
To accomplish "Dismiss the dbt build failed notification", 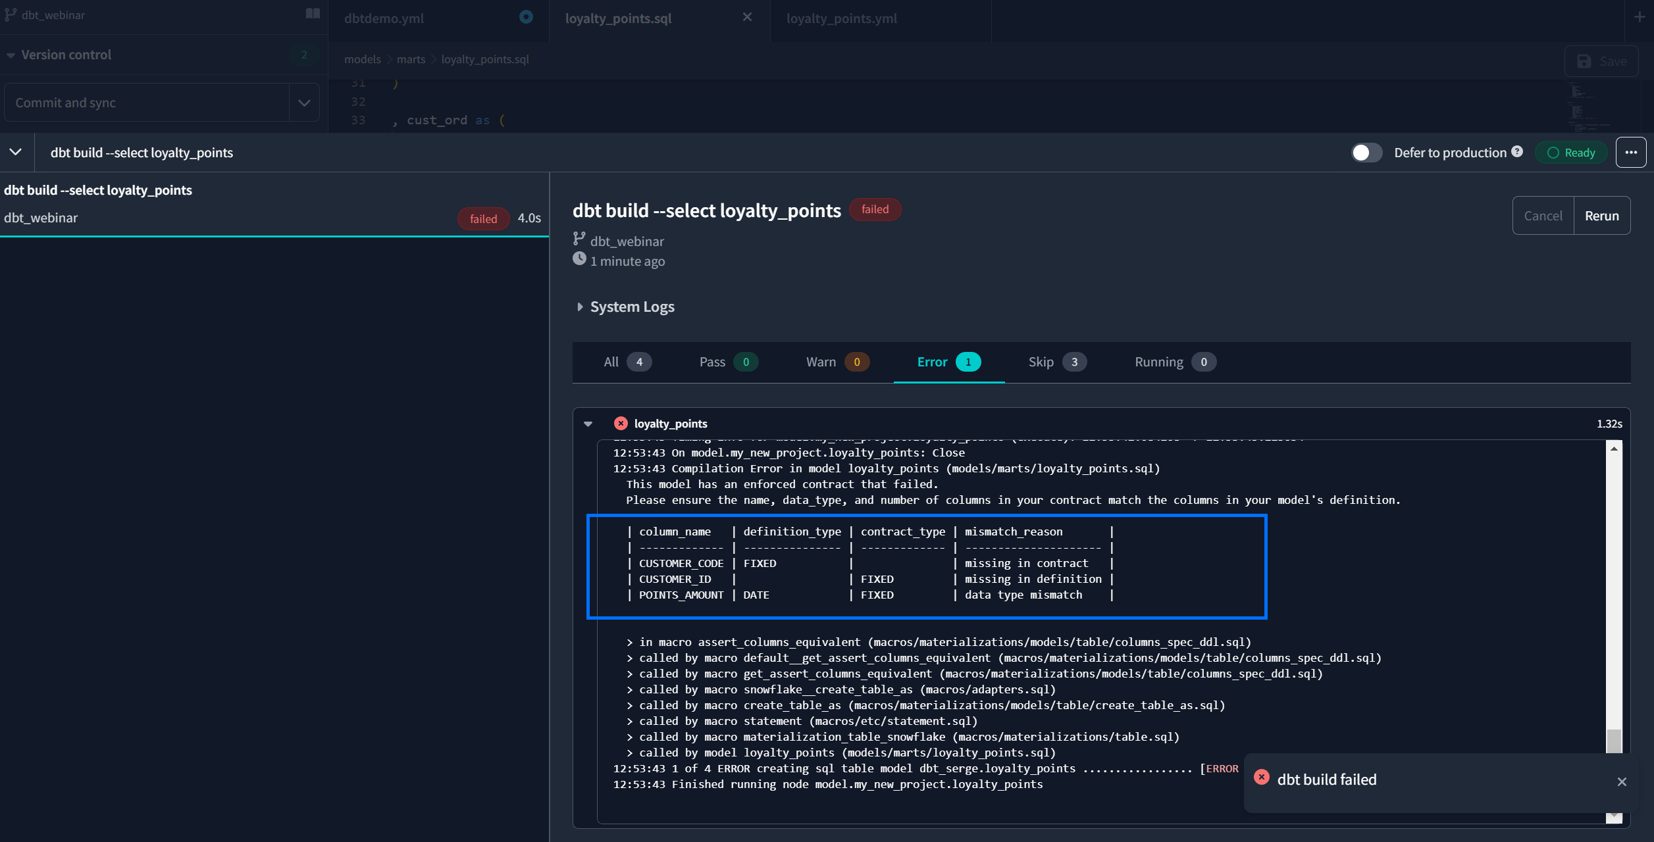I will [1622, 781].
